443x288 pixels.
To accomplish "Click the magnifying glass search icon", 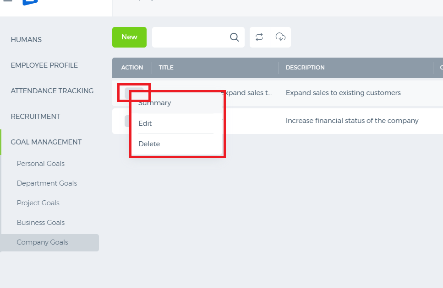I will point(235,37).
